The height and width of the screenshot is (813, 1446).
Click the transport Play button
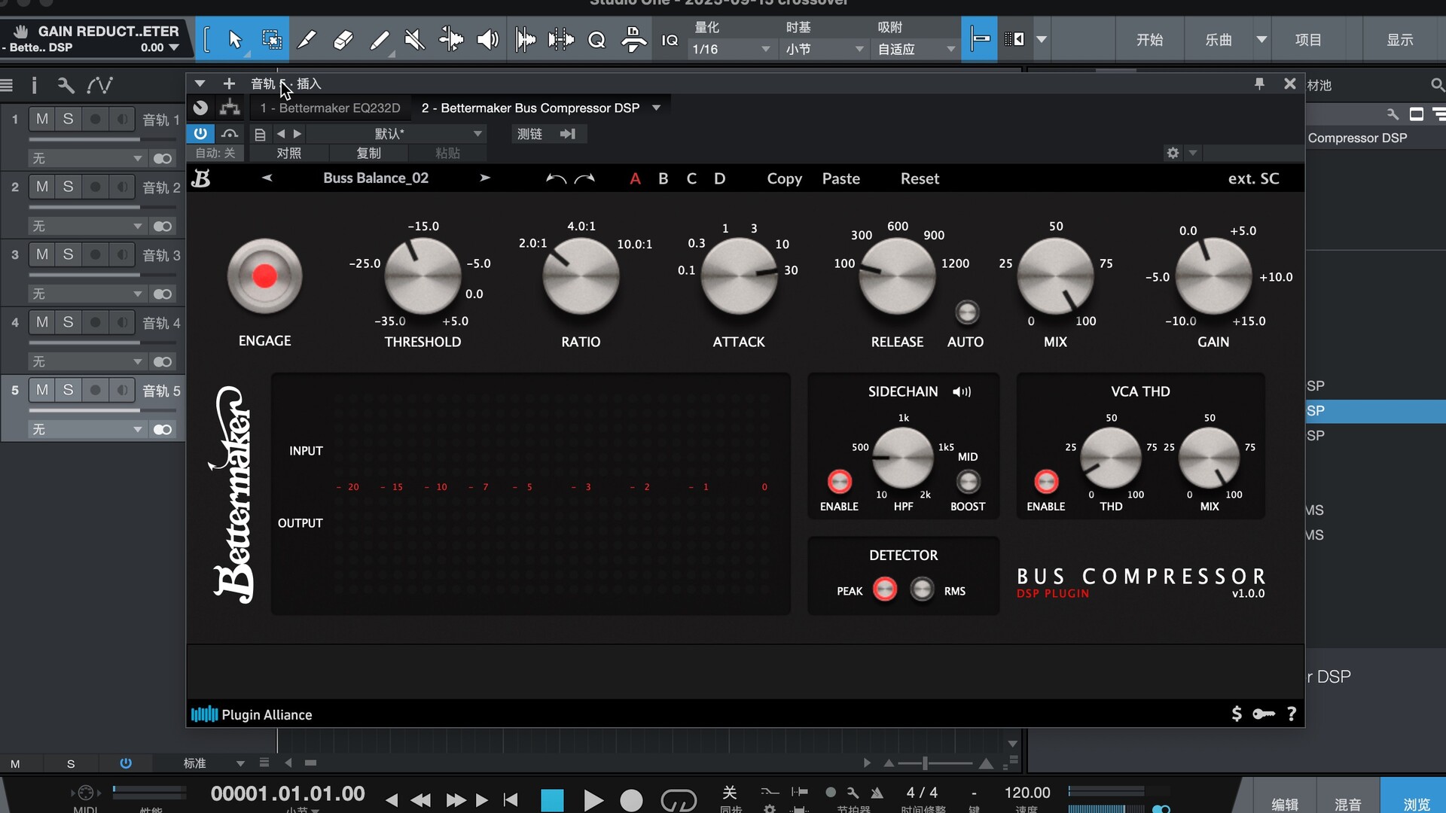pyautogui.click(x=593, y=800)
